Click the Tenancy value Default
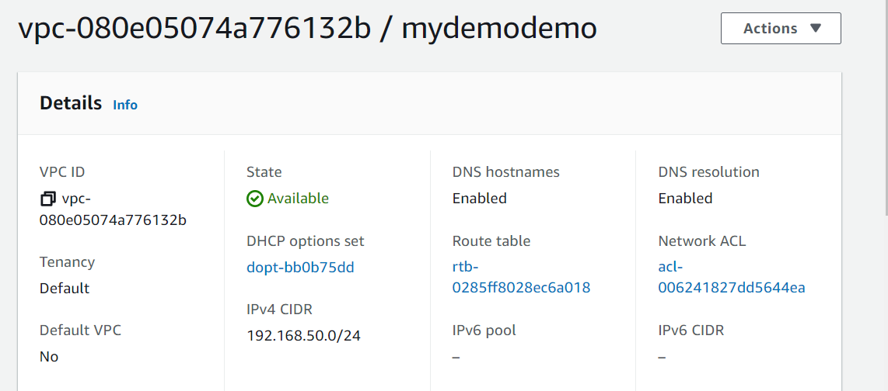Viewport: 888px width, 391px height. coord(65,289)
